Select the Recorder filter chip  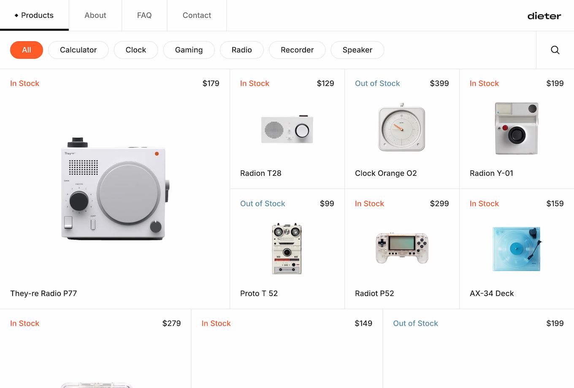[x=297, y=50]
